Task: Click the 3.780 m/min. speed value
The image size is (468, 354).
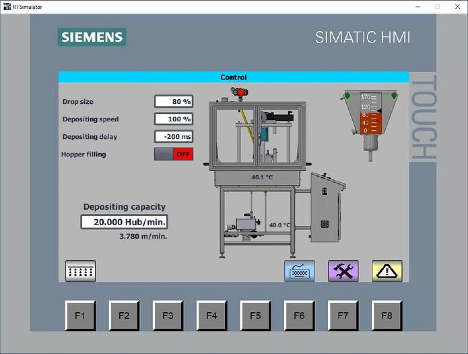Action: coord(143,236)
